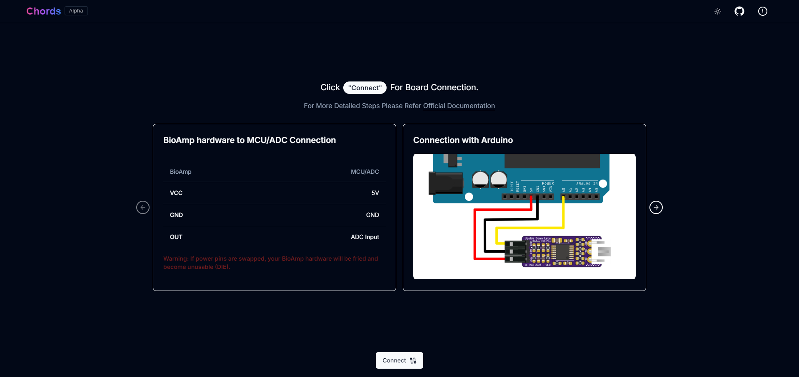Click the red power pins warning text
799x377 pixels.
tap(270, 263)
